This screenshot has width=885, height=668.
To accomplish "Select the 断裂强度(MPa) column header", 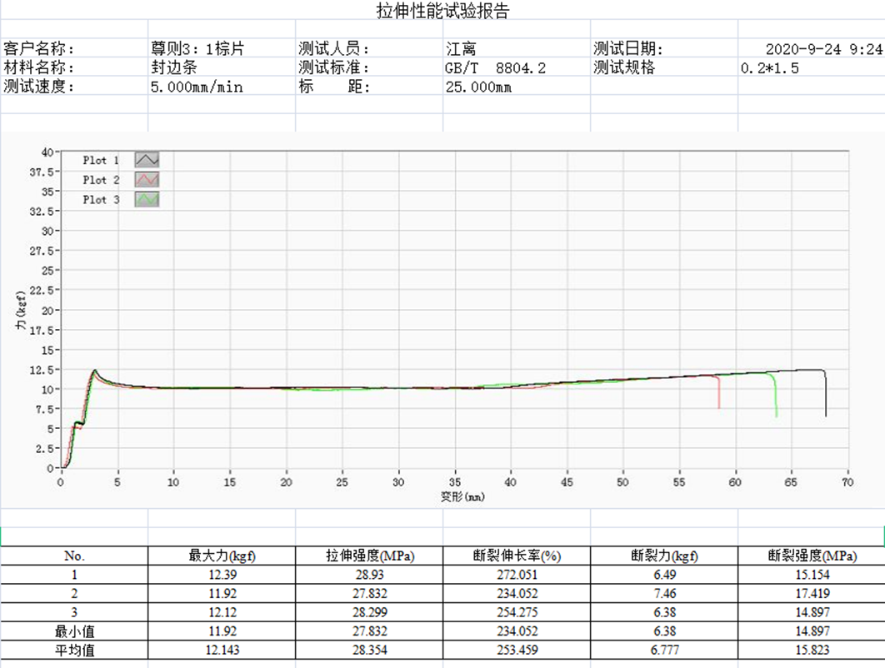I will [812, 556].
